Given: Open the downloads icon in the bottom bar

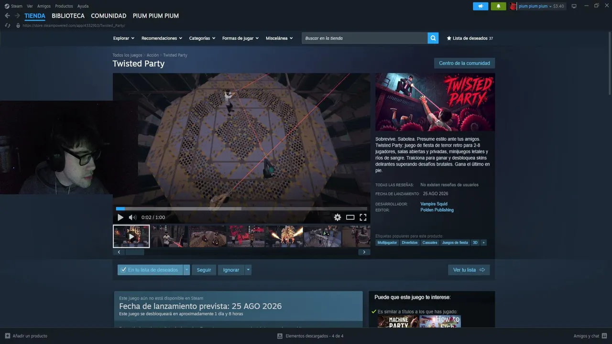Looking at the screenshot, I should coord(280,336).
